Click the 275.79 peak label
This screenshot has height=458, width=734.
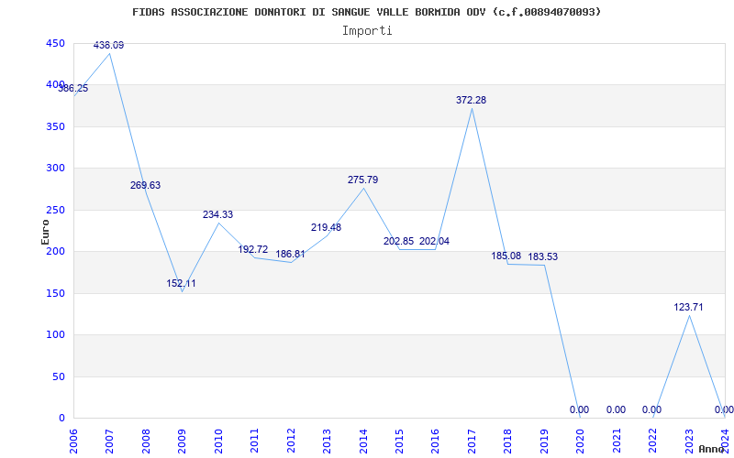[x=362, y=180]
